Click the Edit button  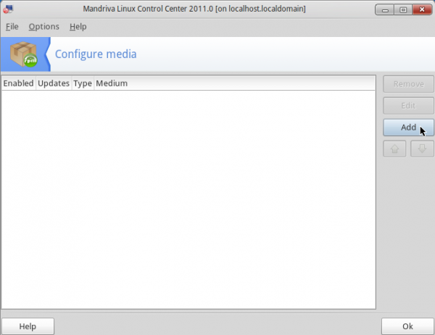click(x=408, y=106)
